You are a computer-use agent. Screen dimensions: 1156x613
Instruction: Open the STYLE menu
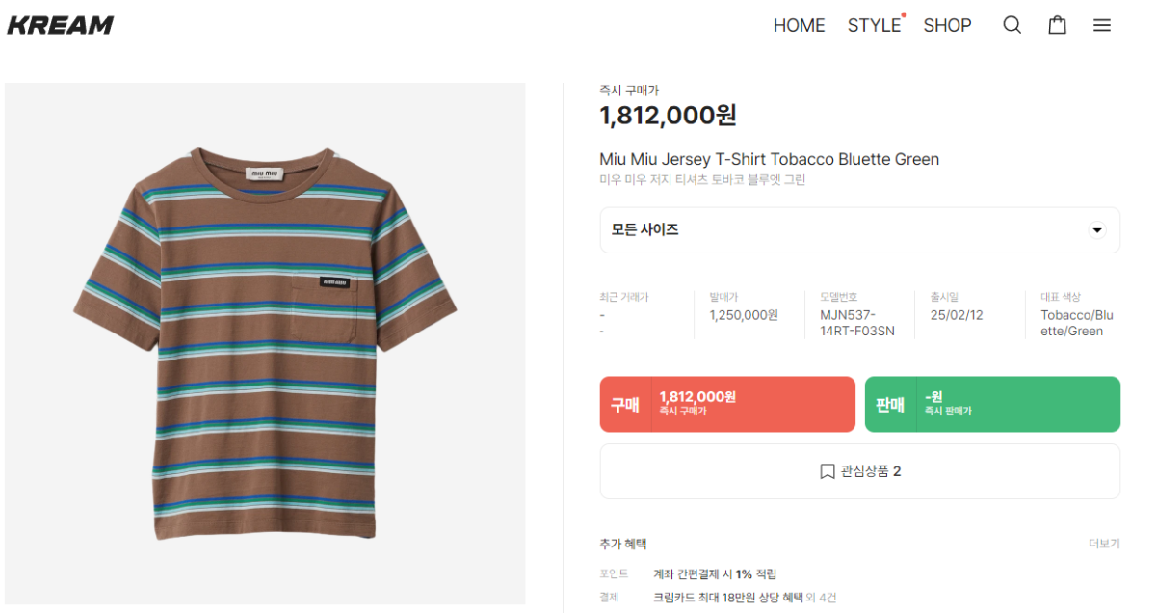click(x=874, y=25)
